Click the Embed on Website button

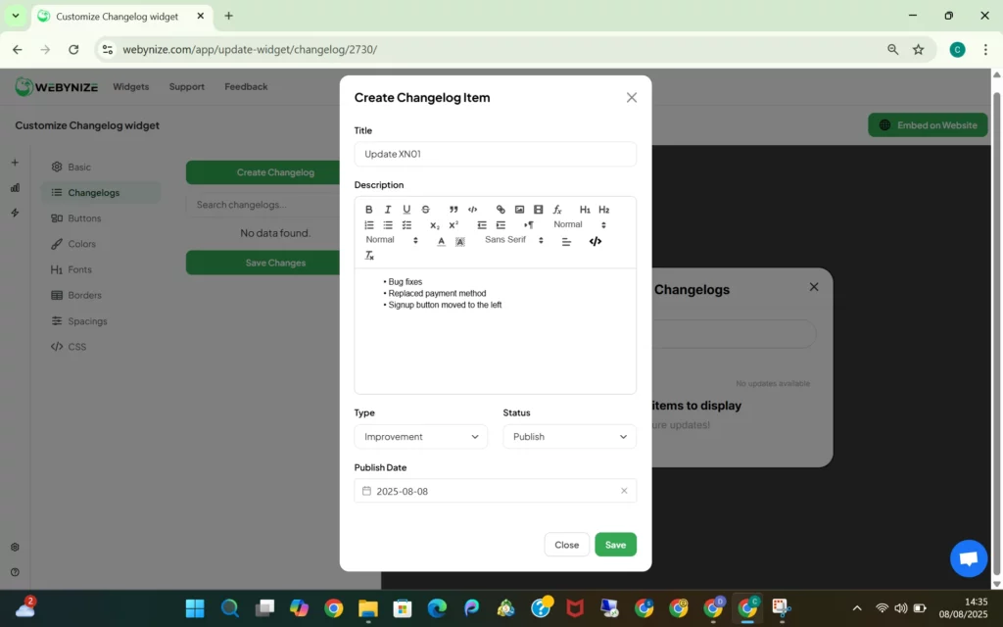pyautogui.click(x=928, y=124)
